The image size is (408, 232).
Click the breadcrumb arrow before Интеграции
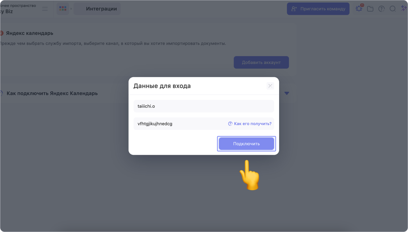click(x=71, y=9)
